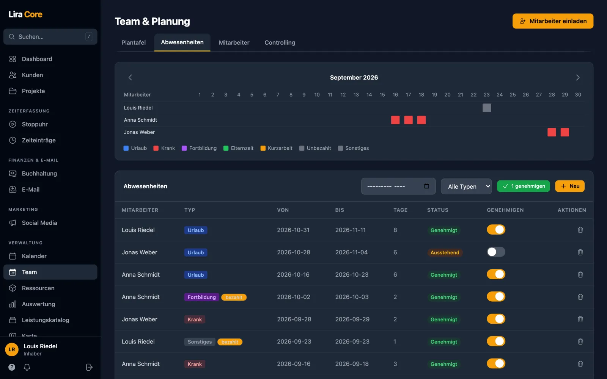Go to the next month

[x=578, y=77]
